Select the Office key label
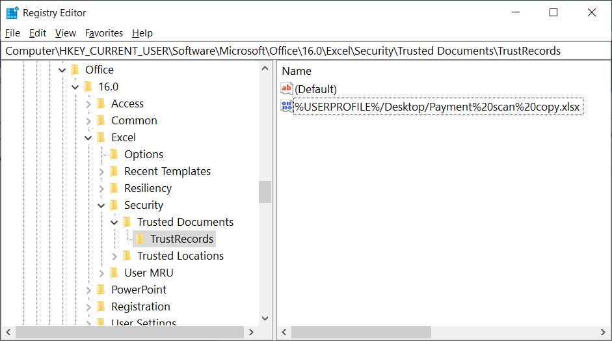This screenshot has width=612, height=341. (100, 70)
